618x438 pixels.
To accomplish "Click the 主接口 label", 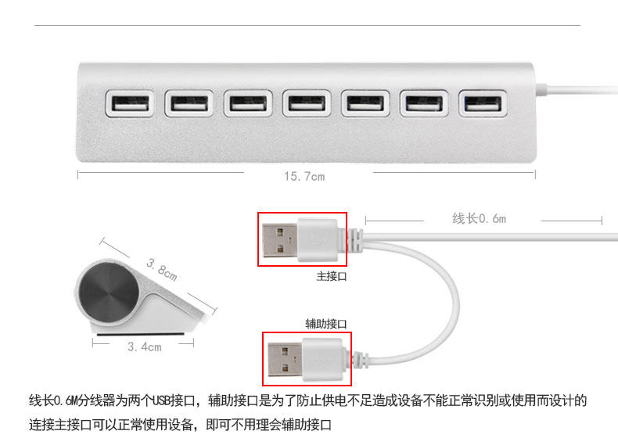I will click(x=332, y=276).
